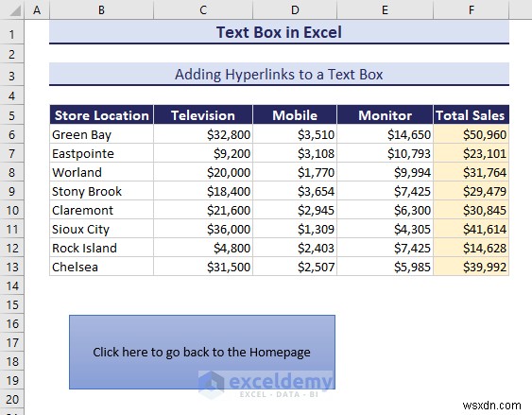Select Claremont Monitor value $6,300
The height and width of the screenshot is (415, 532).
[386, 210]
